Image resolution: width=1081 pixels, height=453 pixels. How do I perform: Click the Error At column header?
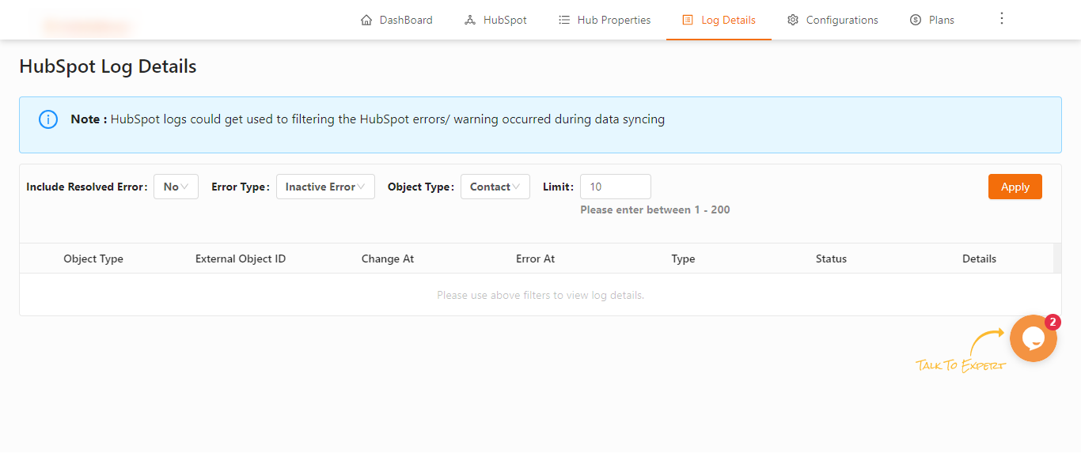pos(536,259)
